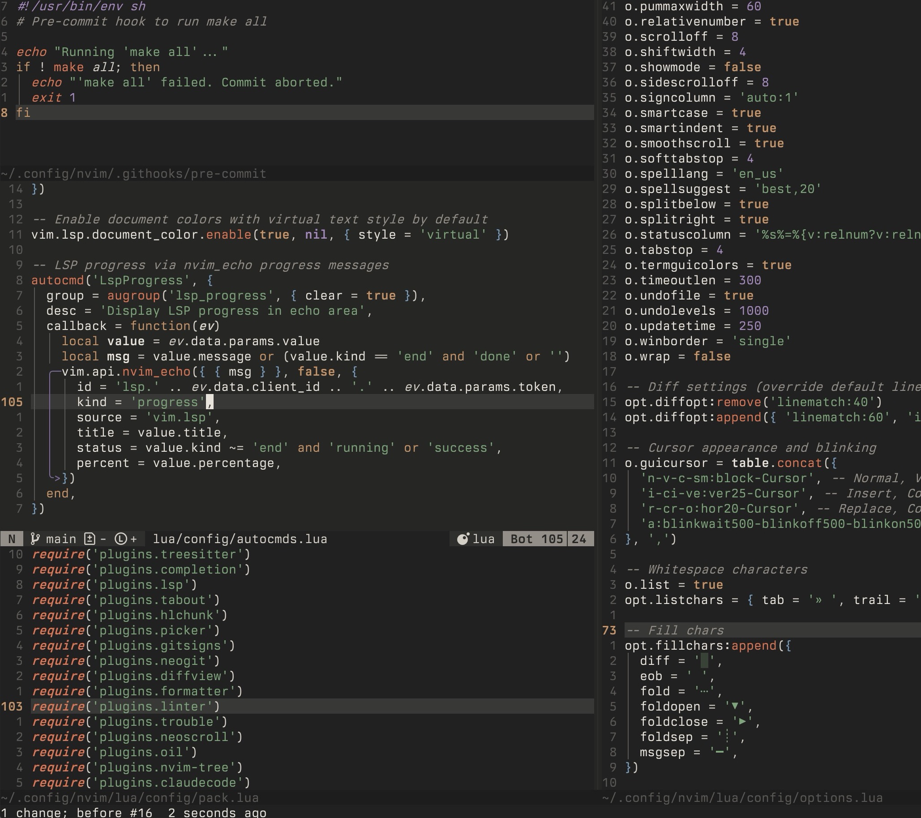Click the N normal mode indicator

[x=12, y=539]
